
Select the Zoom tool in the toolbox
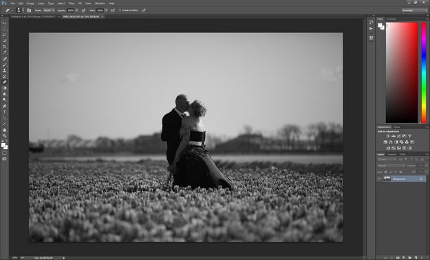(4, 136)
